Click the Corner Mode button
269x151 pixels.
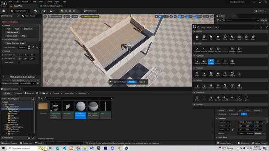point(12,36)
